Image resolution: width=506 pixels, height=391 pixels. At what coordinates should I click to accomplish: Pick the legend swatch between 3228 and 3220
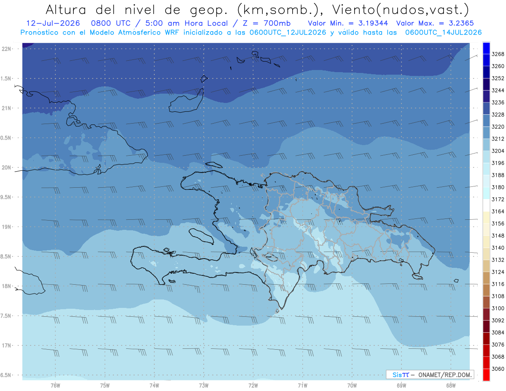[486, 121]
